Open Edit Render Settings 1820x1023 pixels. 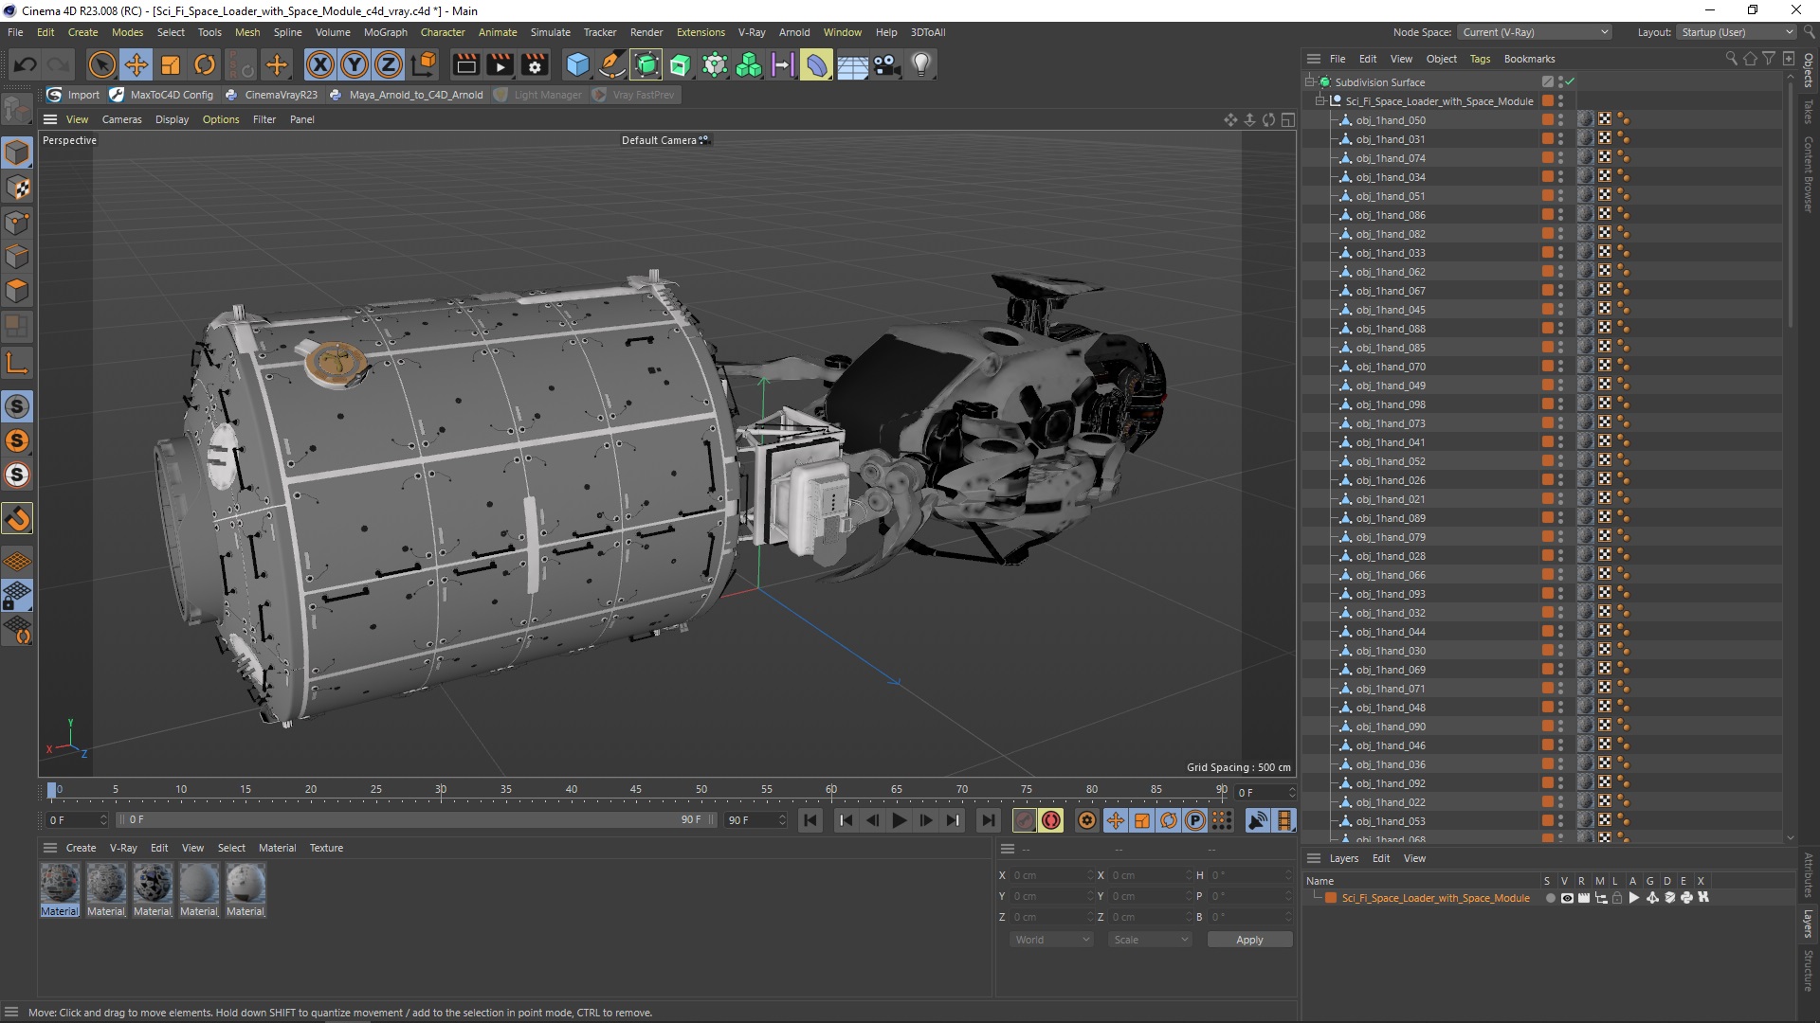click(535, 64)
